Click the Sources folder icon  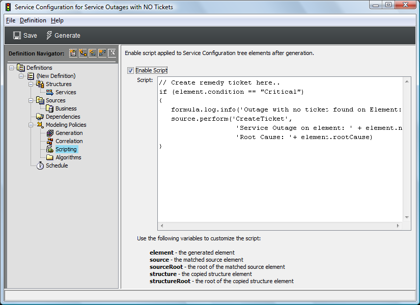pyautogui.click(x=40, y=100)
